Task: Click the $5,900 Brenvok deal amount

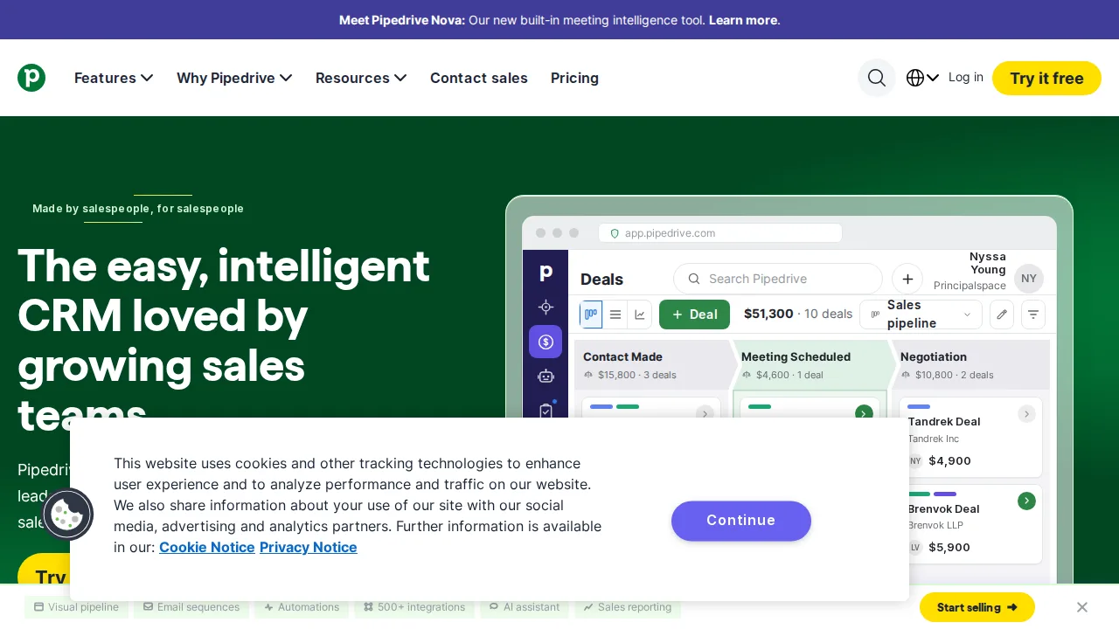Action: 949,548
